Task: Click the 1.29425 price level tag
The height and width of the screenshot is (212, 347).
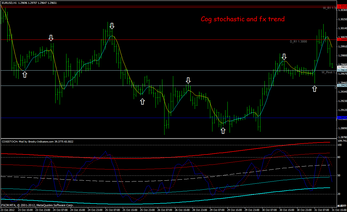Action: tap(342, 86)
